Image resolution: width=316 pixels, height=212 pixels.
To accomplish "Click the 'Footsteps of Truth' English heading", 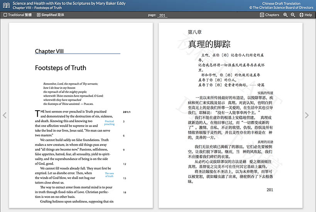I will [61, 68].
